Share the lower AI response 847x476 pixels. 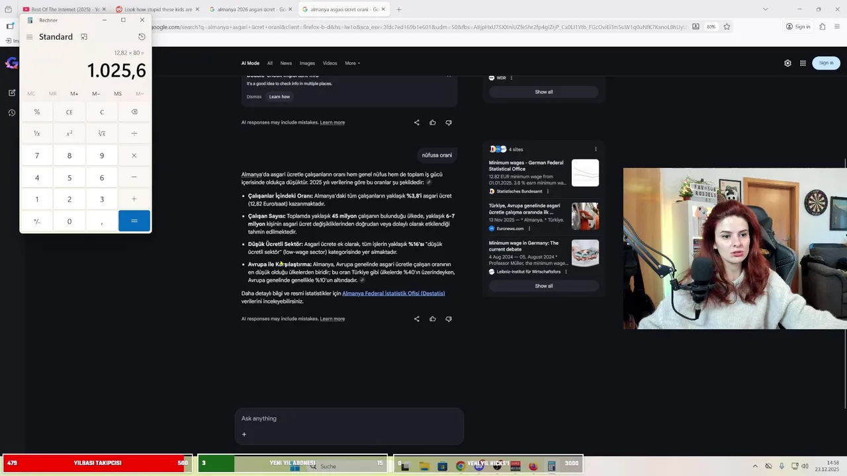(x=416, y=319)
